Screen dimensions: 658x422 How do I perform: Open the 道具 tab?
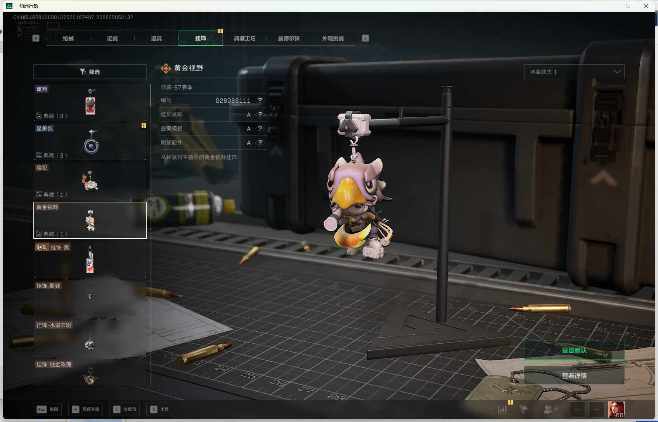156,38
